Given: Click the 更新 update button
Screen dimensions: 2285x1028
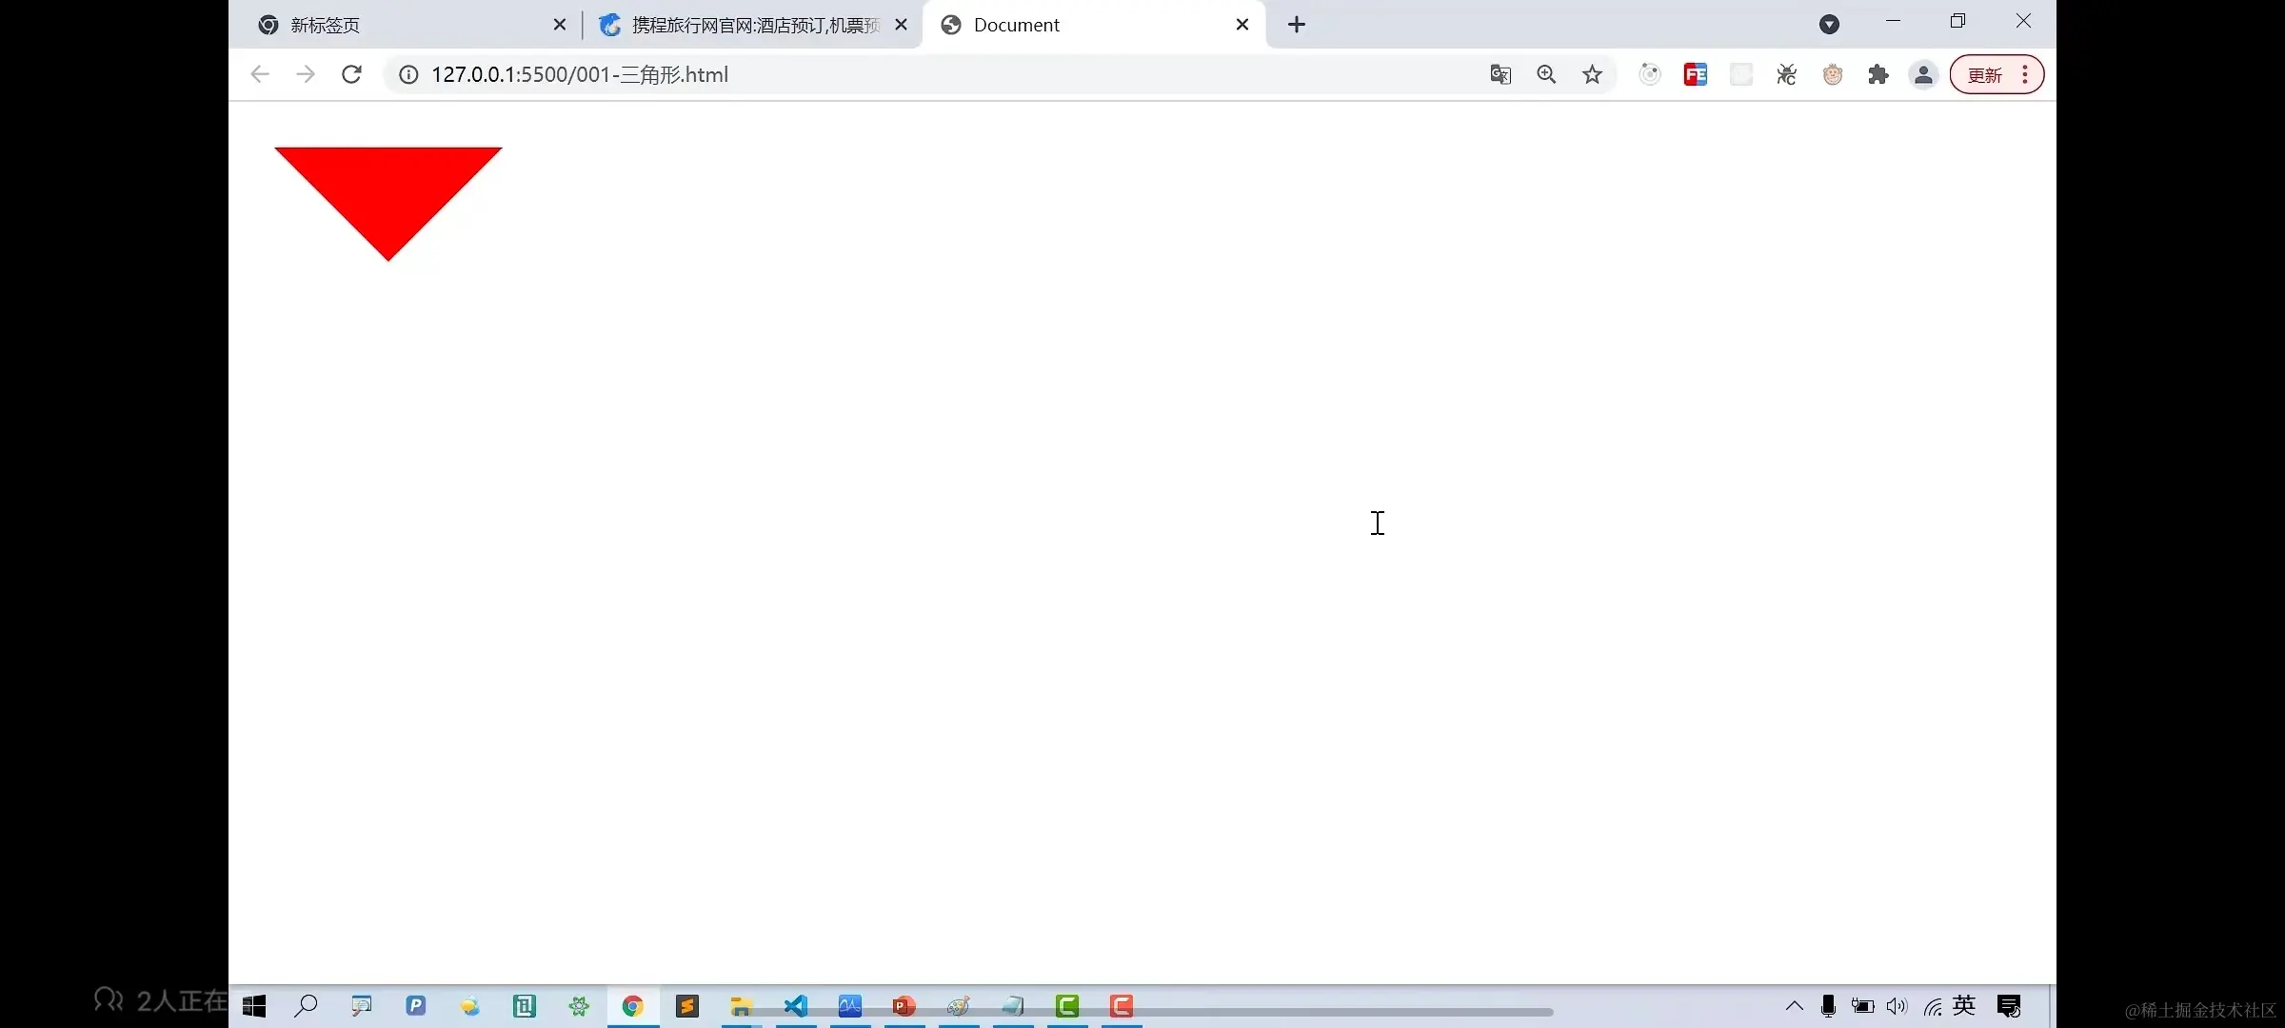Looking at the screenshot, I should 1985,74.
